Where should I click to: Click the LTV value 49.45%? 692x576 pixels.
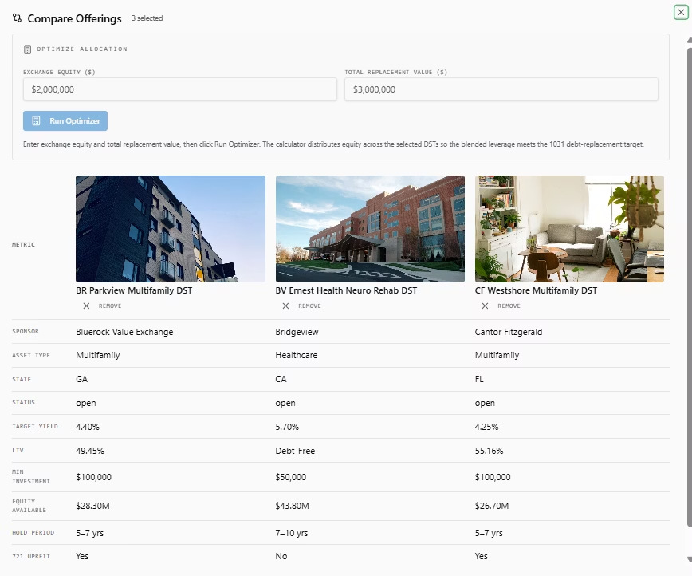(x=90, y=451)
